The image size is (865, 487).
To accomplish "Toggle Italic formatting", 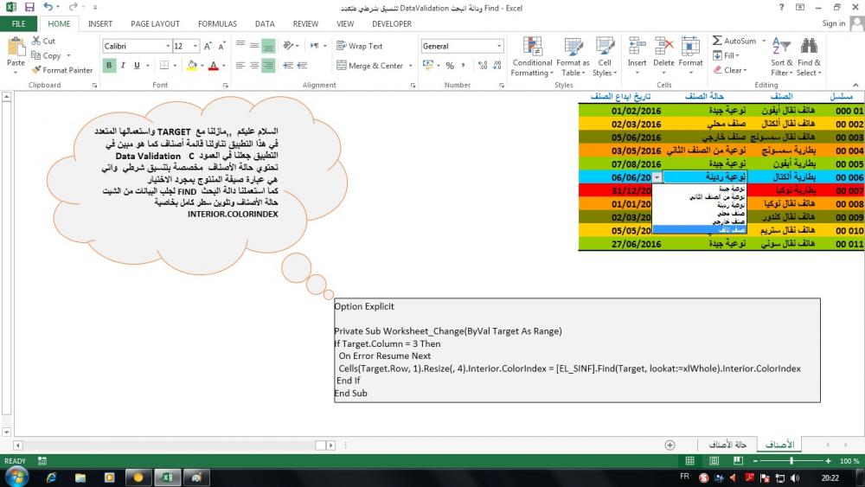I will (x=124, y=66).
